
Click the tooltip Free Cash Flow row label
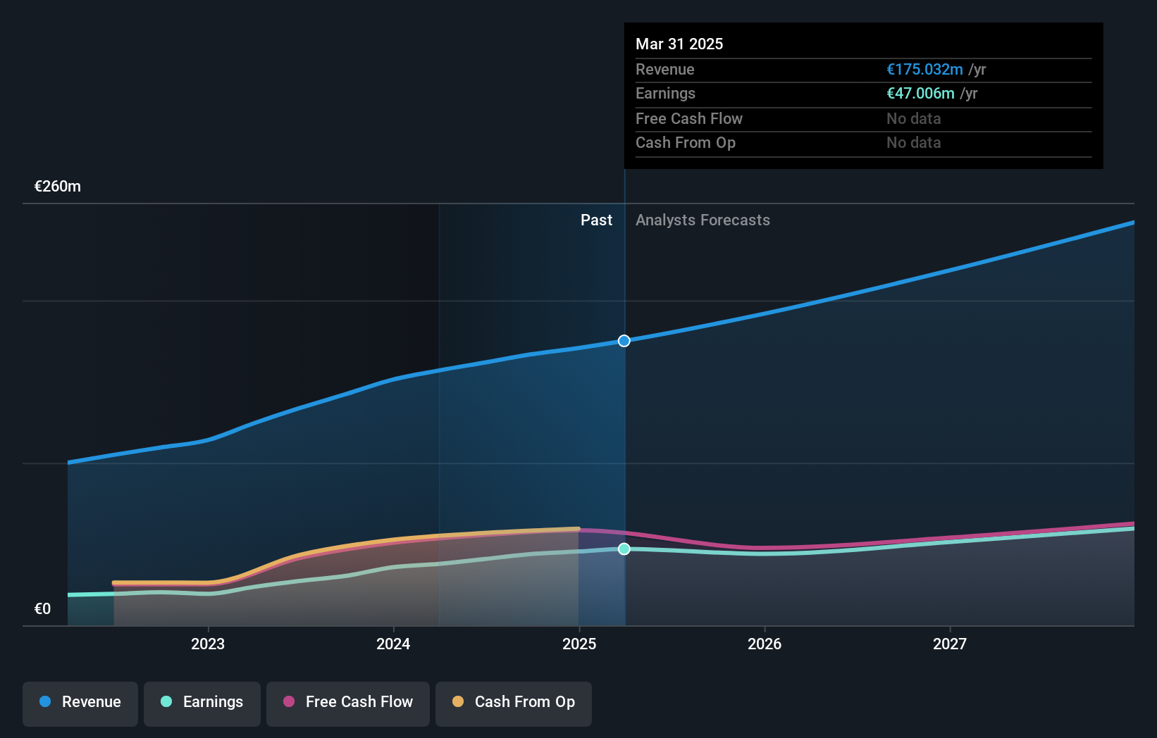pos(689,118)
